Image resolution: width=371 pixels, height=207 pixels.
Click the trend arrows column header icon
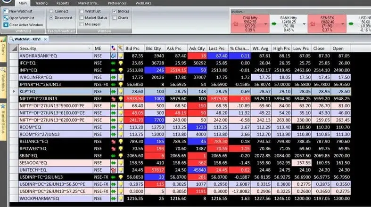pyautogui.click(x=113, y=48)
